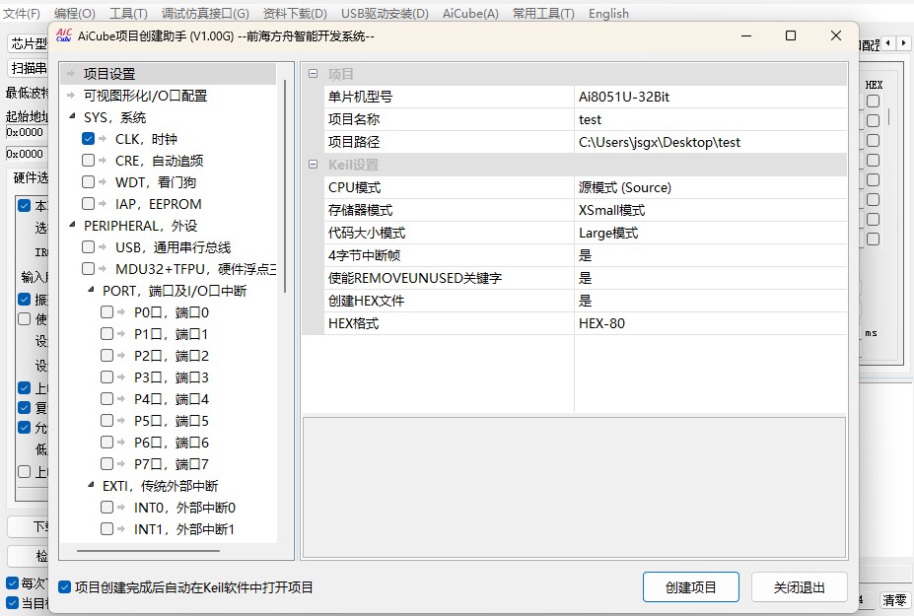This screenshot has height=616, width=914.
Task: Click arrow icon beside 项目设置
Action: pyautogui.click(x=71, y=74)
